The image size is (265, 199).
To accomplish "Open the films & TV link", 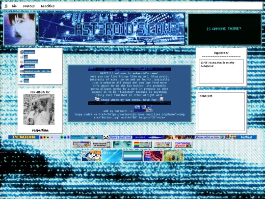I will pos(29,76).
